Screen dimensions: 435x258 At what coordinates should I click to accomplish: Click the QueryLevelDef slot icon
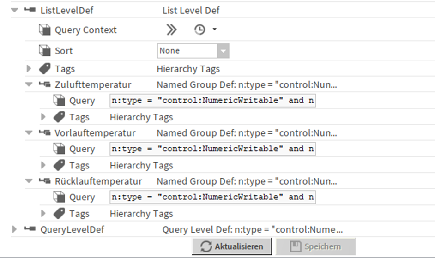pyautogui.click(x=30, y=229)
